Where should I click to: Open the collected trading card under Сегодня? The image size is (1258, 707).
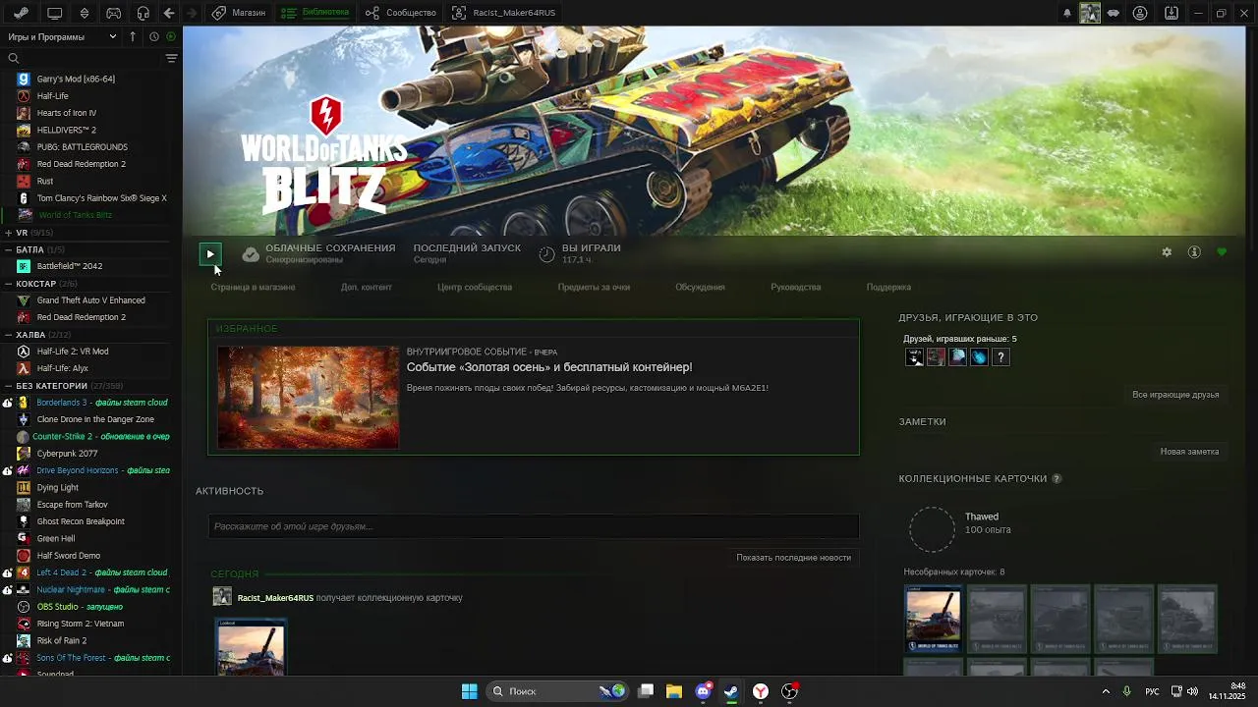click(x=251, y=647)
